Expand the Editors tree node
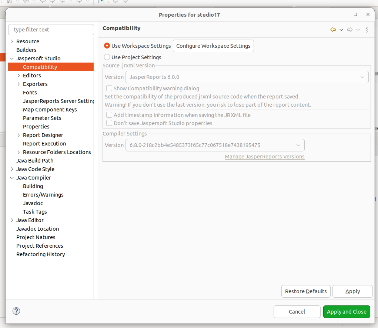This screenshot has height=328, width=378. [x=19, y=76]
